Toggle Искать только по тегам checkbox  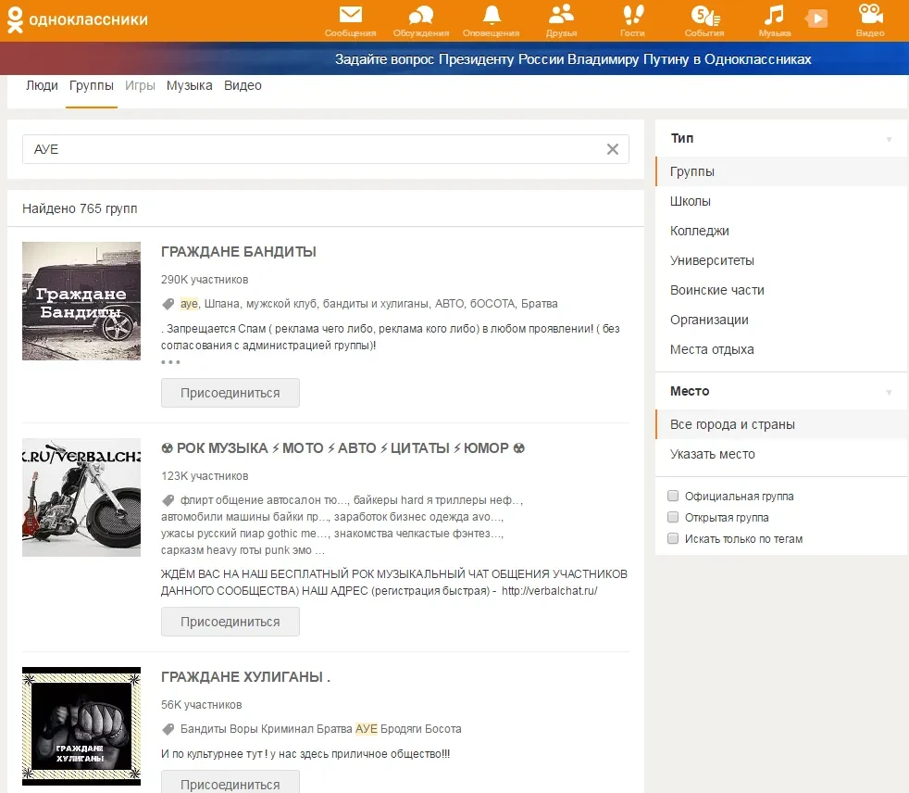point(673,539)
